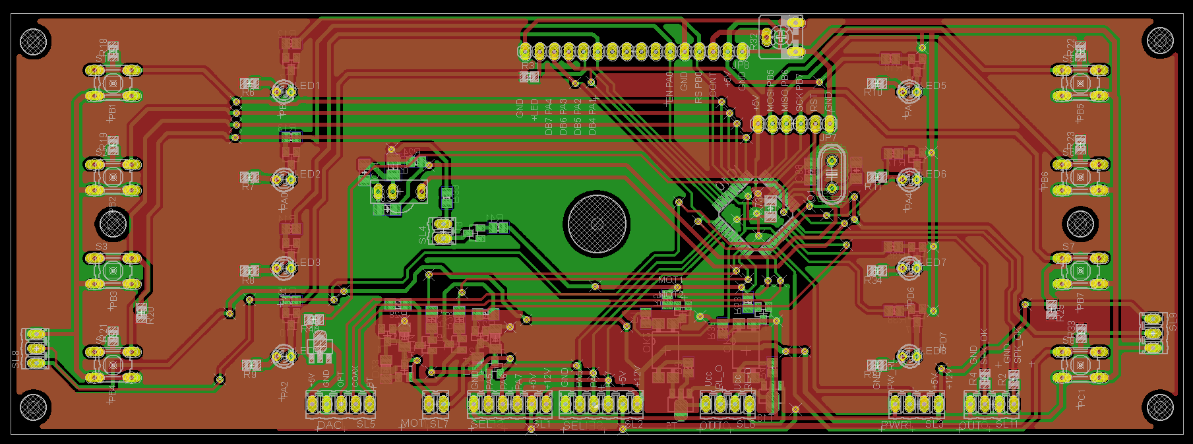
Task: Click the left-edge middle drill hole
Action: tap(113, 224)
